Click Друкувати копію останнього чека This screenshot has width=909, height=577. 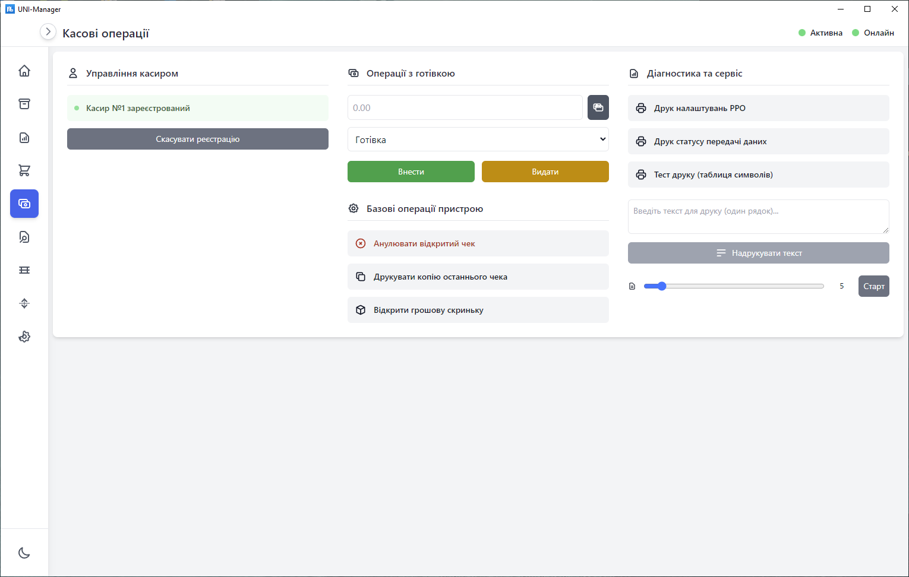(x=478, y=277)
